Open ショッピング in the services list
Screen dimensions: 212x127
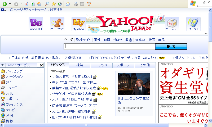pos(14,71)
